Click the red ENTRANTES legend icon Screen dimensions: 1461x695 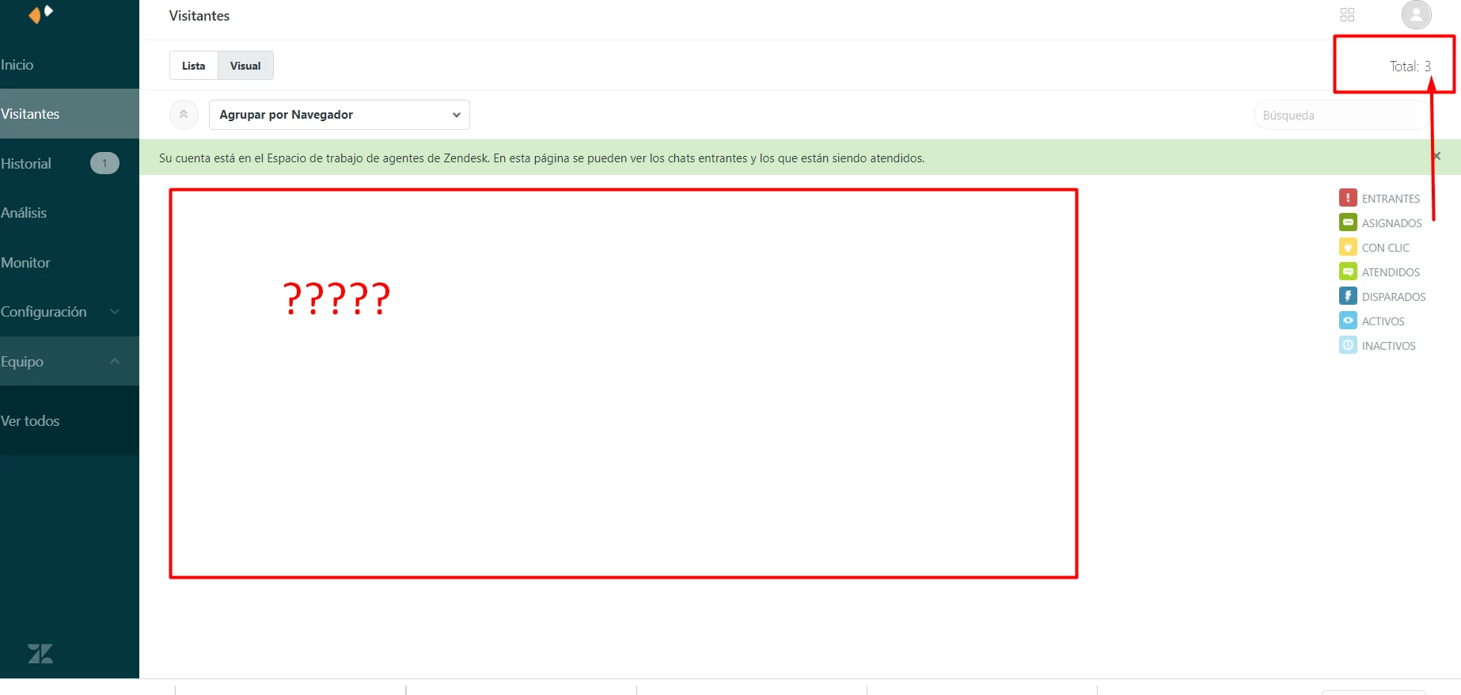(1348, 198)
